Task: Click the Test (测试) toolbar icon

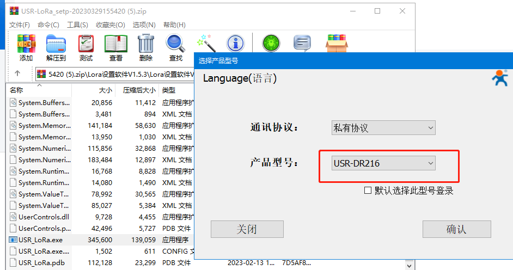Action: [86, 44]
